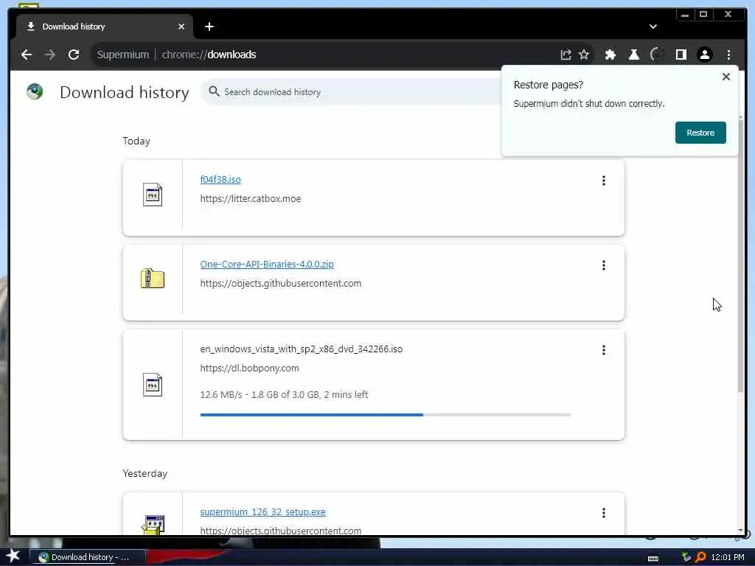Screen dimensions: 755x566
Task: Open the profile avatar menu
Action: tap(704, 55)
